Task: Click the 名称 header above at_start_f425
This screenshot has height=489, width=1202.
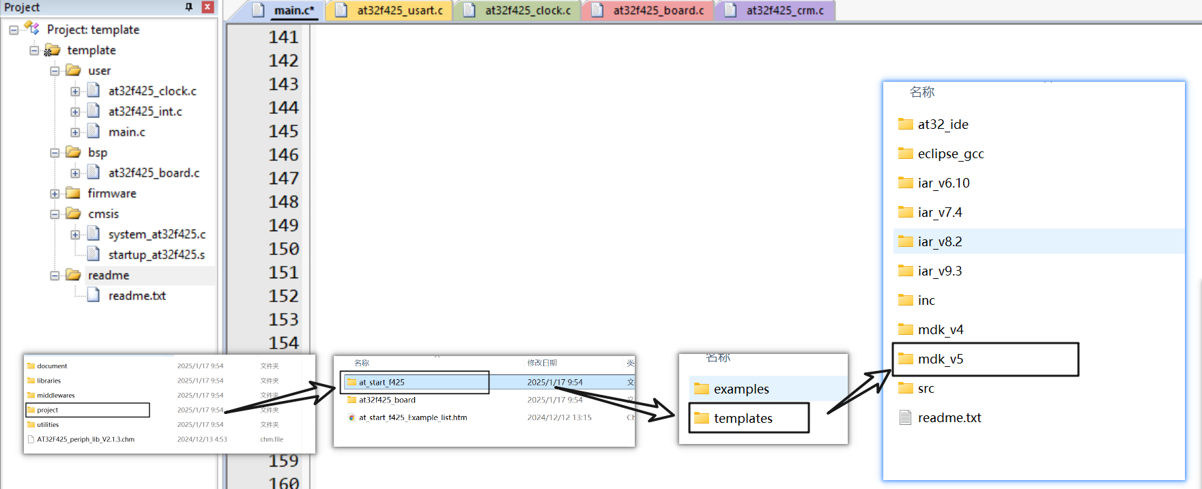Action: coord(362,363)
